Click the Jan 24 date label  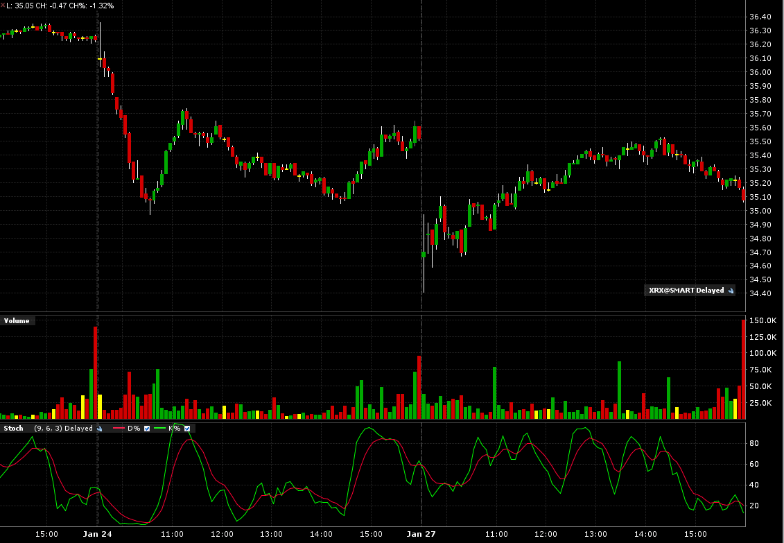[98, 534]
